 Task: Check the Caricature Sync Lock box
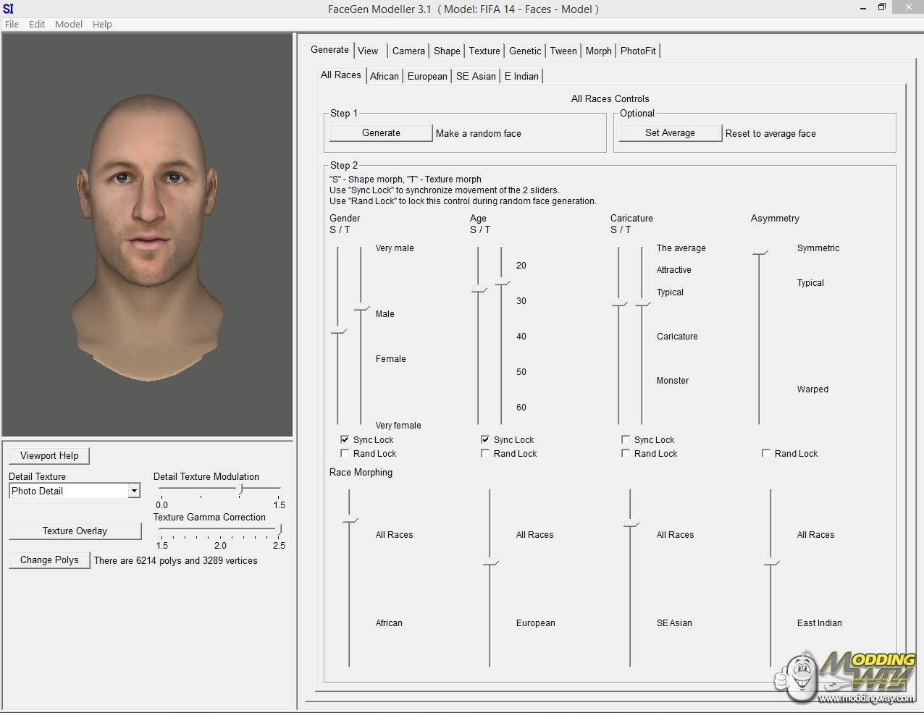coord(626,439)
